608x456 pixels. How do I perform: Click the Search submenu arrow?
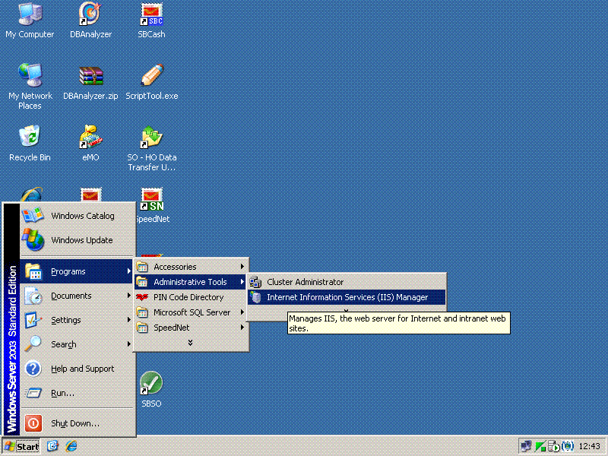point(128,344)
